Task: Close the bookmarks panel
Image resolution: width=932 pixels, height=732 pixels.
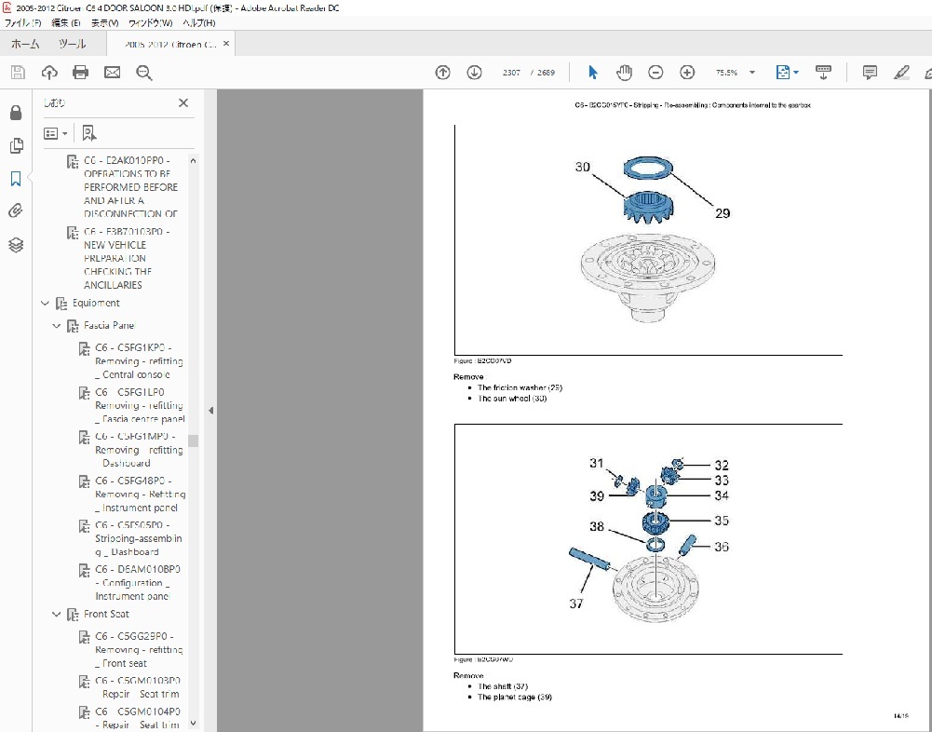Action: point(183,102)
